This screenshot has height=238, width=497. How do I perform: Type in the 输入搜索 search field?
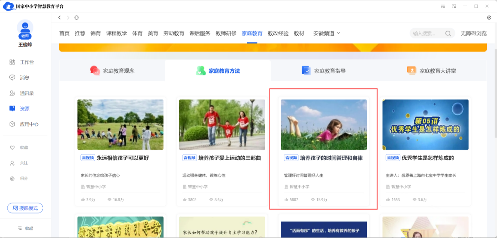(x=427, y=33)
